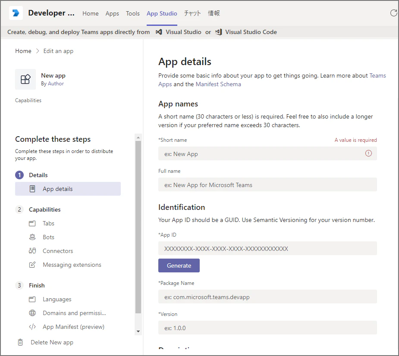
Task: Click the Short name error warning icon
Action: [368, 153]
